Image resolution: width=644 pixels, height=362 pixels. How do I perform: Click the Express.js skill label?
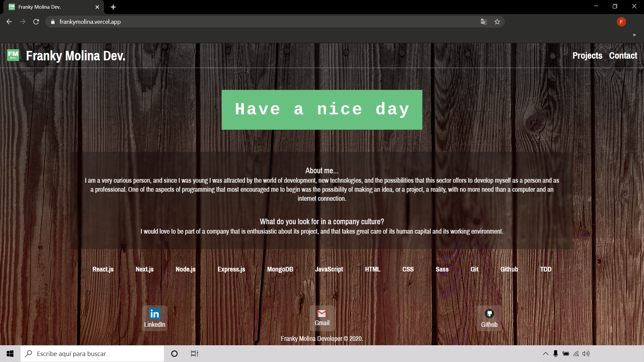(x=231, y=269)
